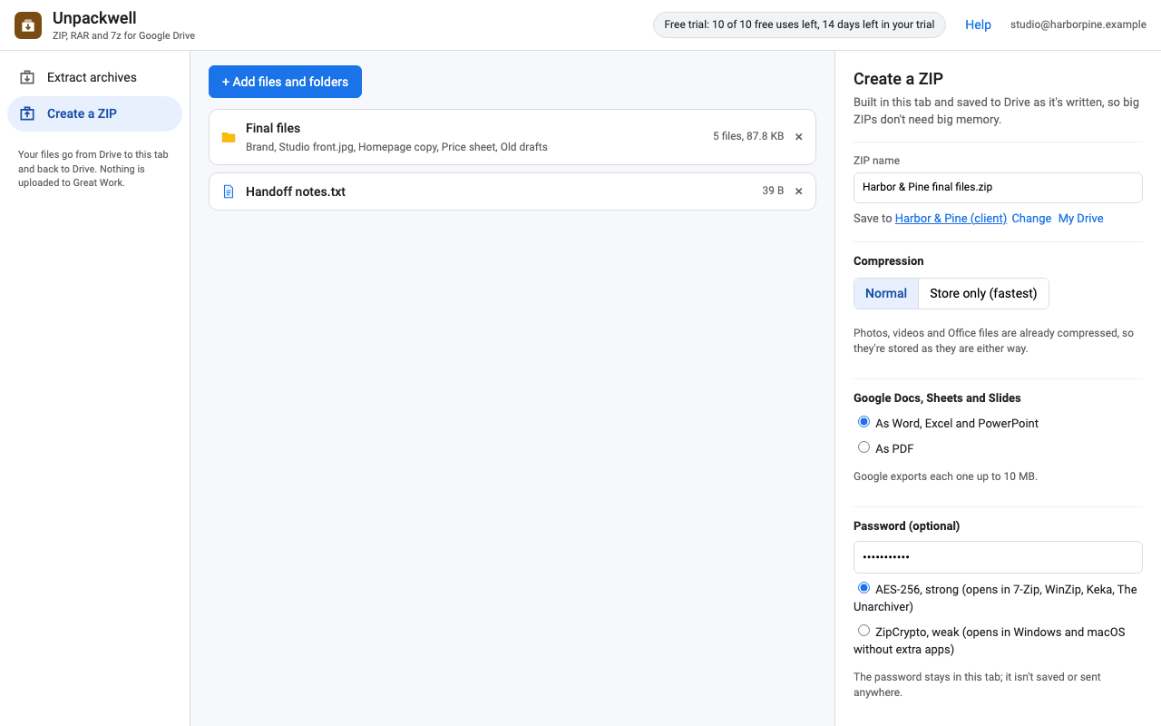Remove Handoff notes.txt from list
Viewport: 1161px width, 726px height.
pos(799,191)
